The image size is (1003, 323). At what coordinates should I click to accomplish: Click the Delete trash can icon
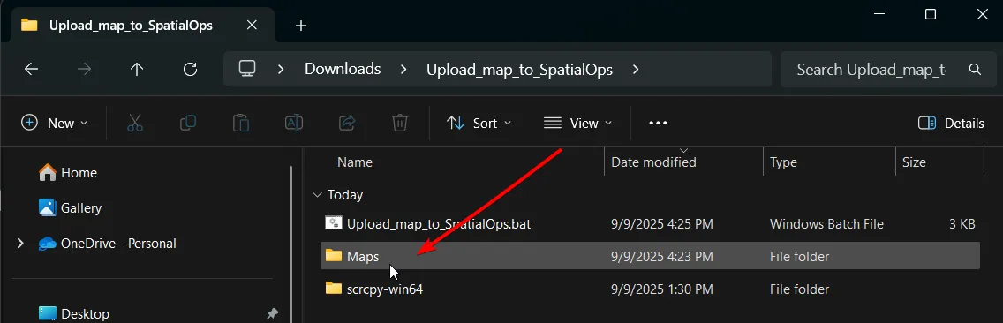pos(400,123)
